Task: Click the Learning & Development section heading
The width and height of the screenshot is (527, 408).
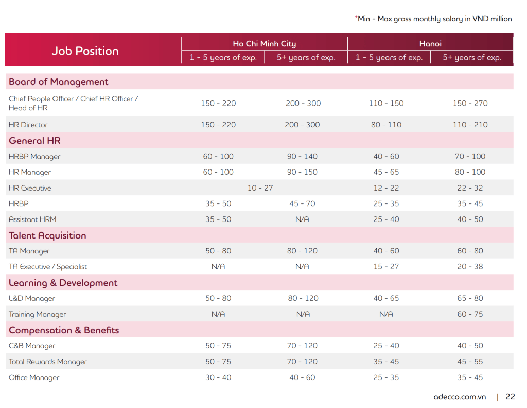Action: (63, 283)
